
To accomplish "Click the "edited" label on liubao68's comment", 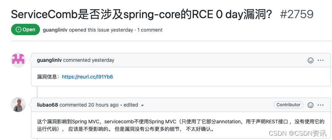I will [x=131, y=105].
